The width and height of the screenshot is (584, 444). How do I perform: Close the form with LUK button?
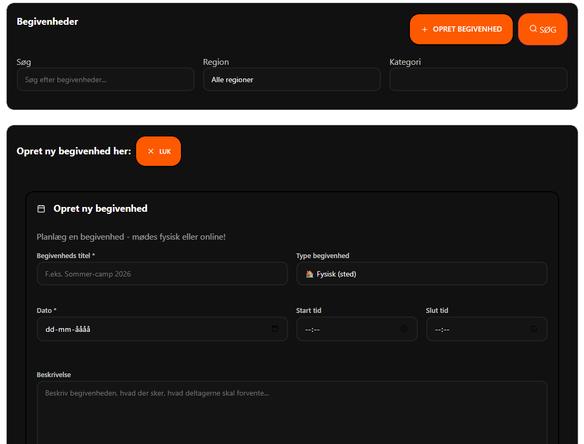click(x=159, y=151)
